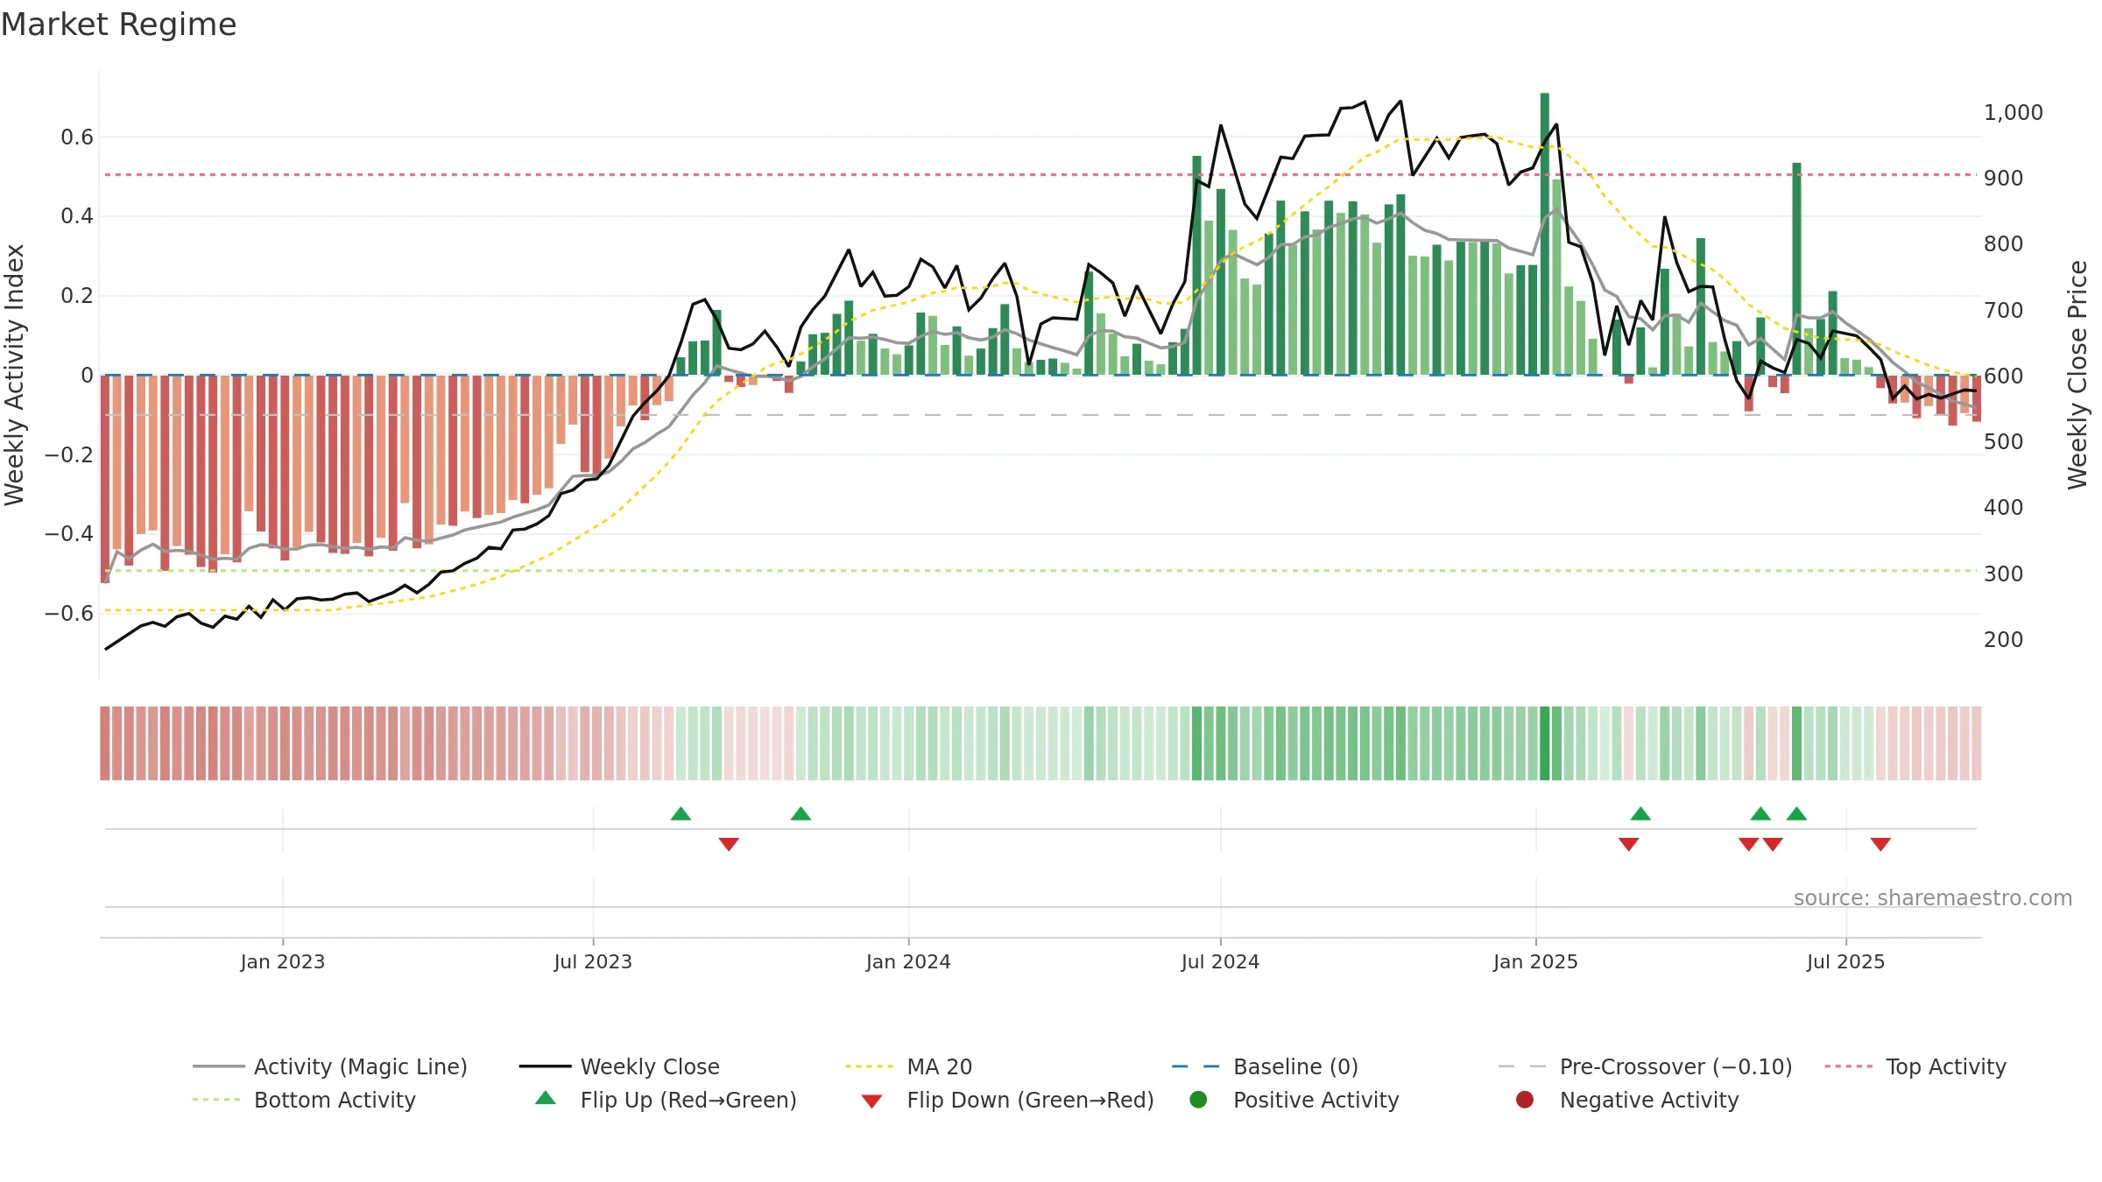2102x1182 pixels.
Task: Click the green circle beside Positive Activity
Action: 1198,1100
